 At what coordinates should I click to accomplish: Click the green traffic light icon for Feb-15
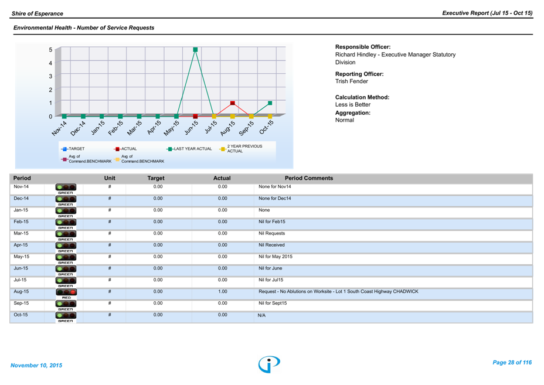tap(66, 224)
